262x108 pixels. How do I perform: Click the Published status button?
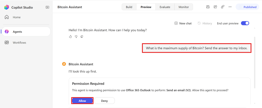[247, 7]
